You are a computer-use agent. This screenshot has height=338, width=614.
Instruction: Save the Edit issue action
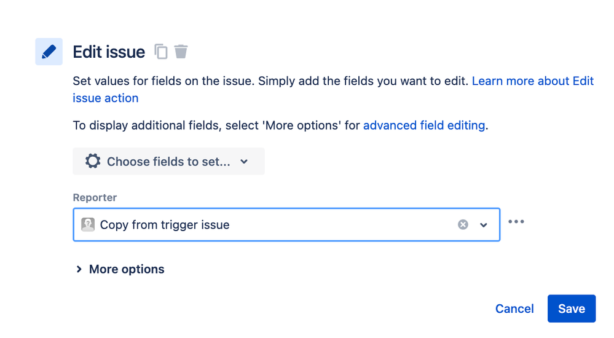[x=572, y=309]
